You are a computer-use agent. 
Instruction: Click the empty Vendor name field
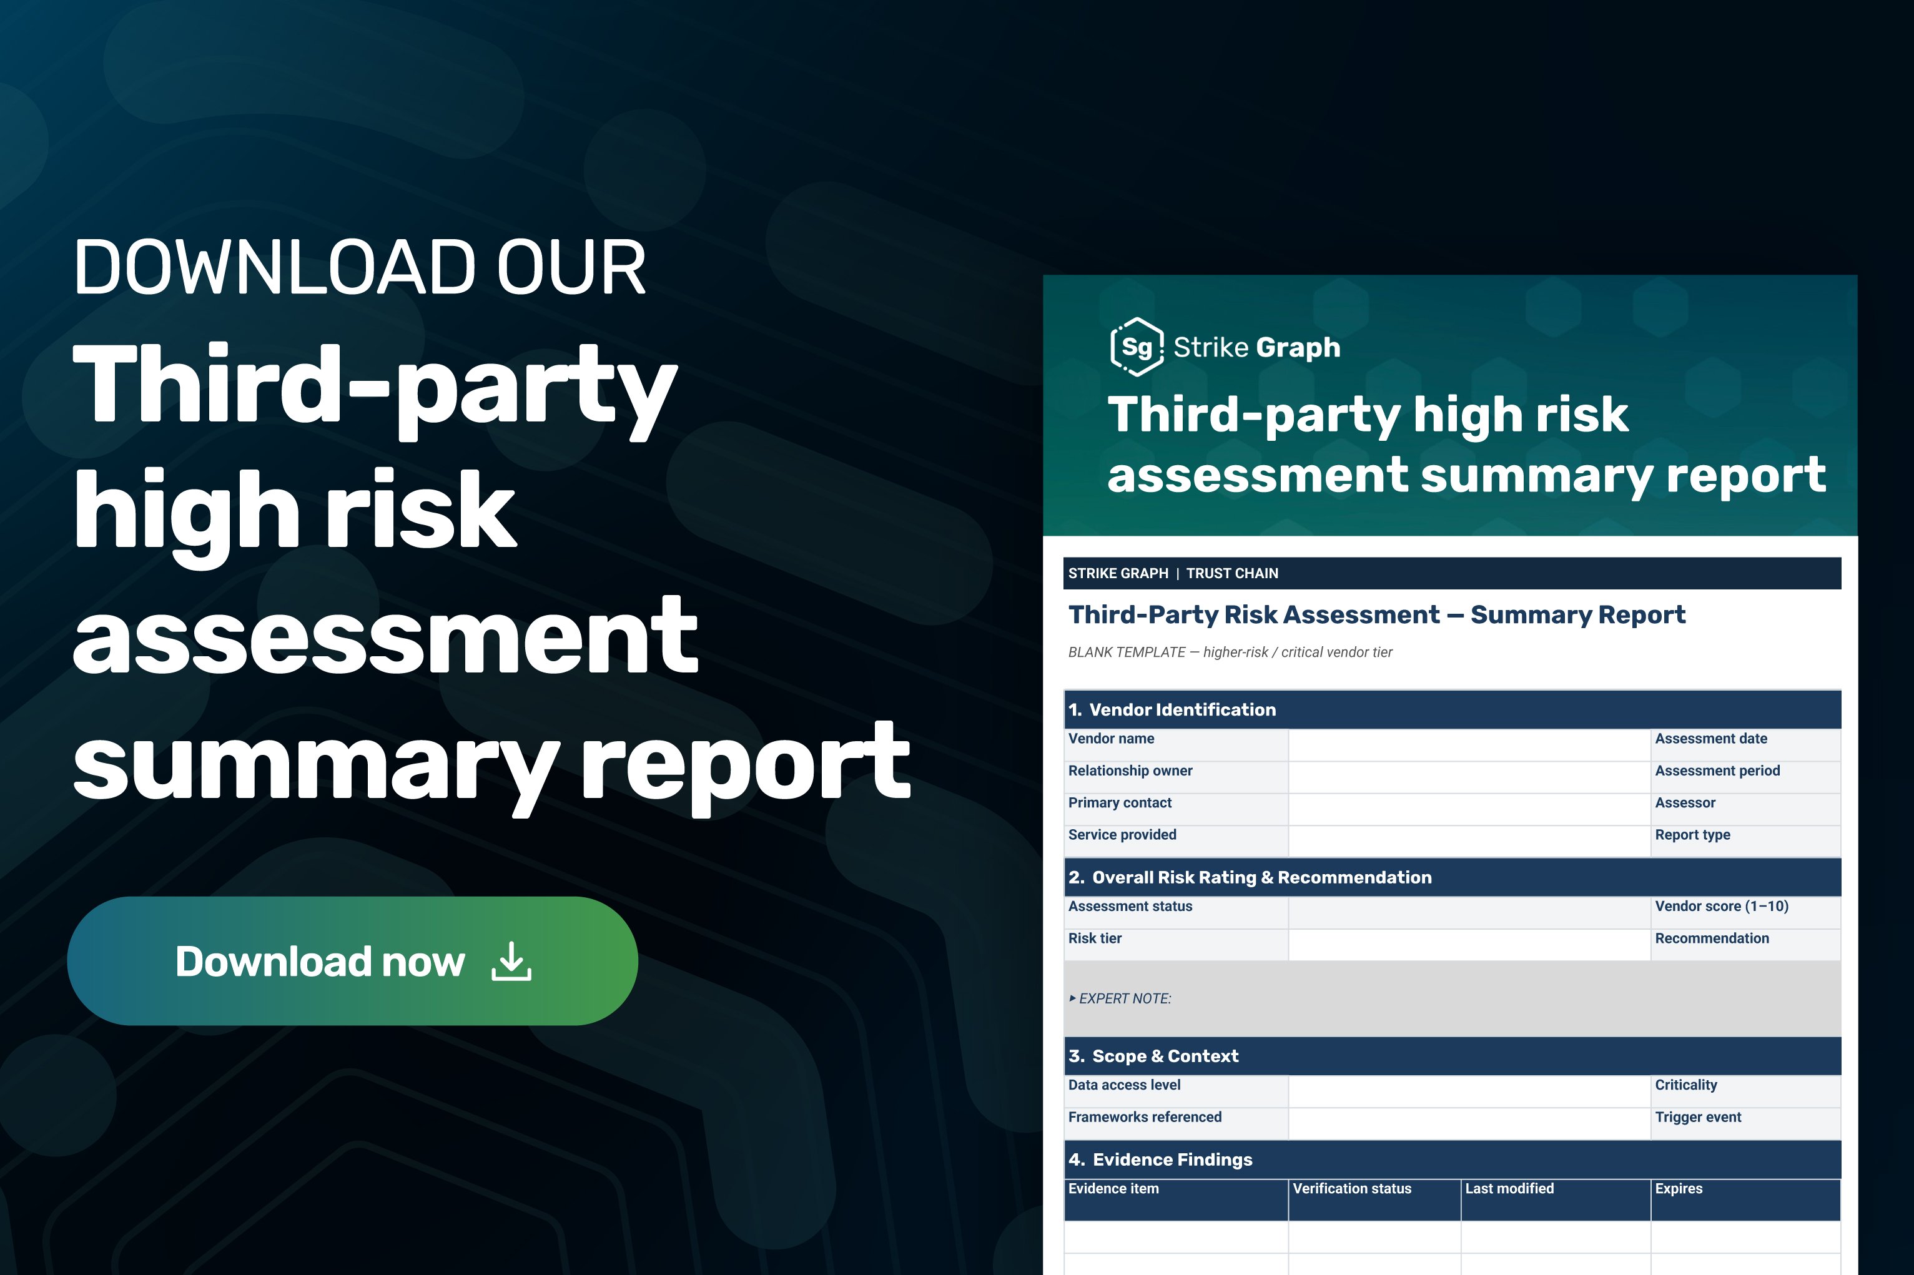tap(1469, 745)
